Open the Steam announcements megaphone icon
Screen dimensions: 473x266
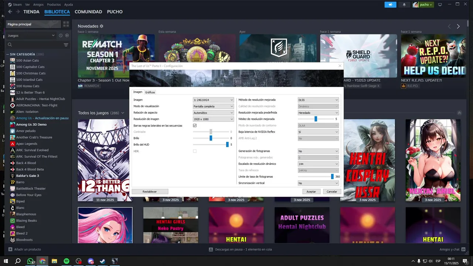pos(390,4)
